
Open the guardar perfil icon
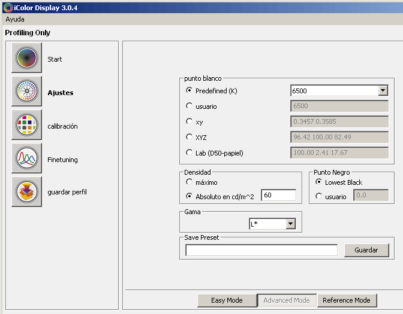(x=26, y=192)
